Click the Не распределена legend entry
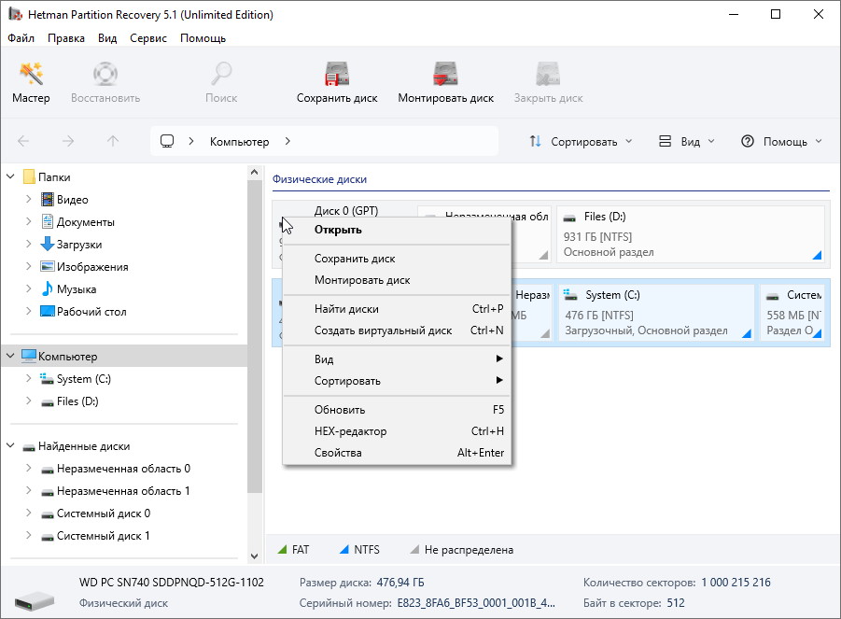 click(x=461, y=549)
